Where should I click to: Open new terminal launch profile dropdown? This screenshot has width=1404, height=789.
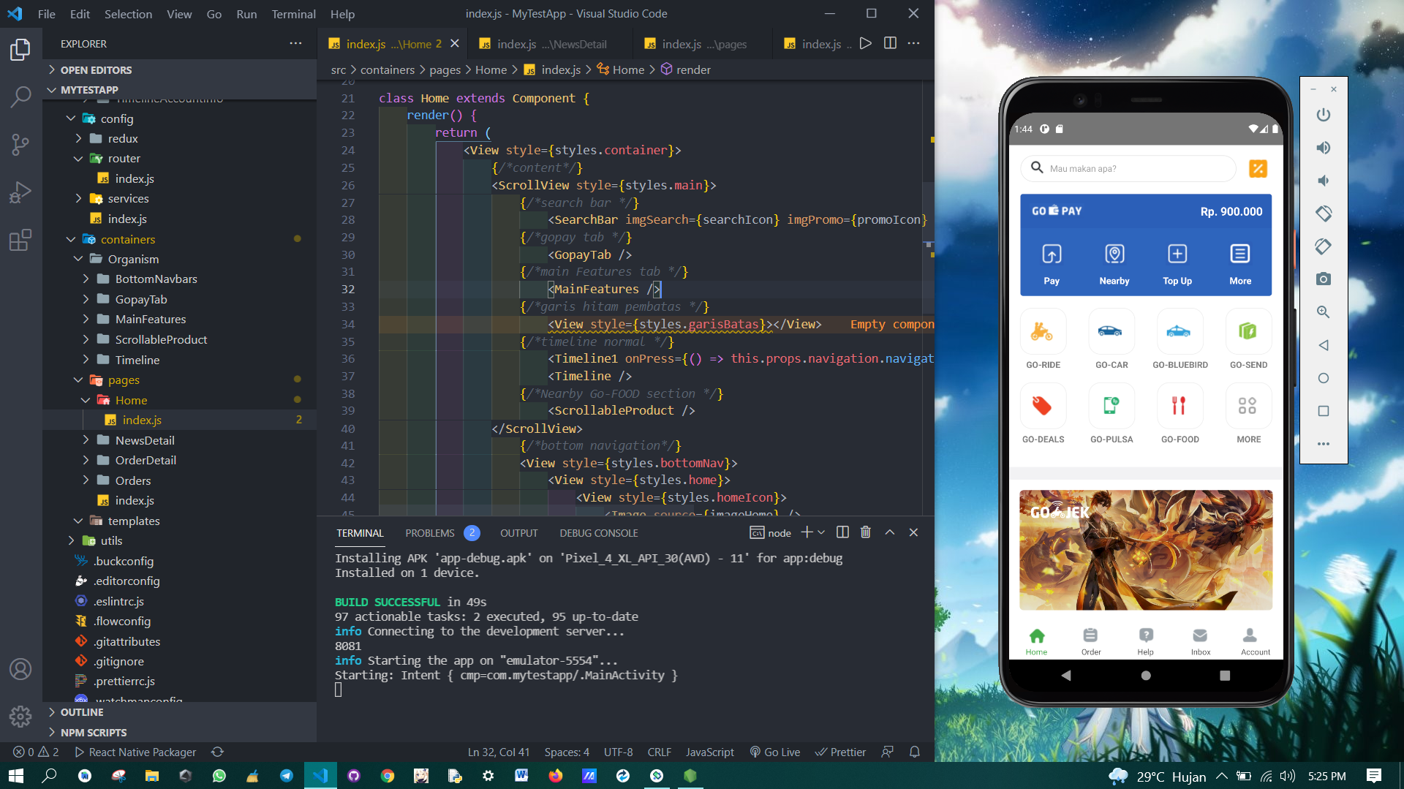(822, 532)
